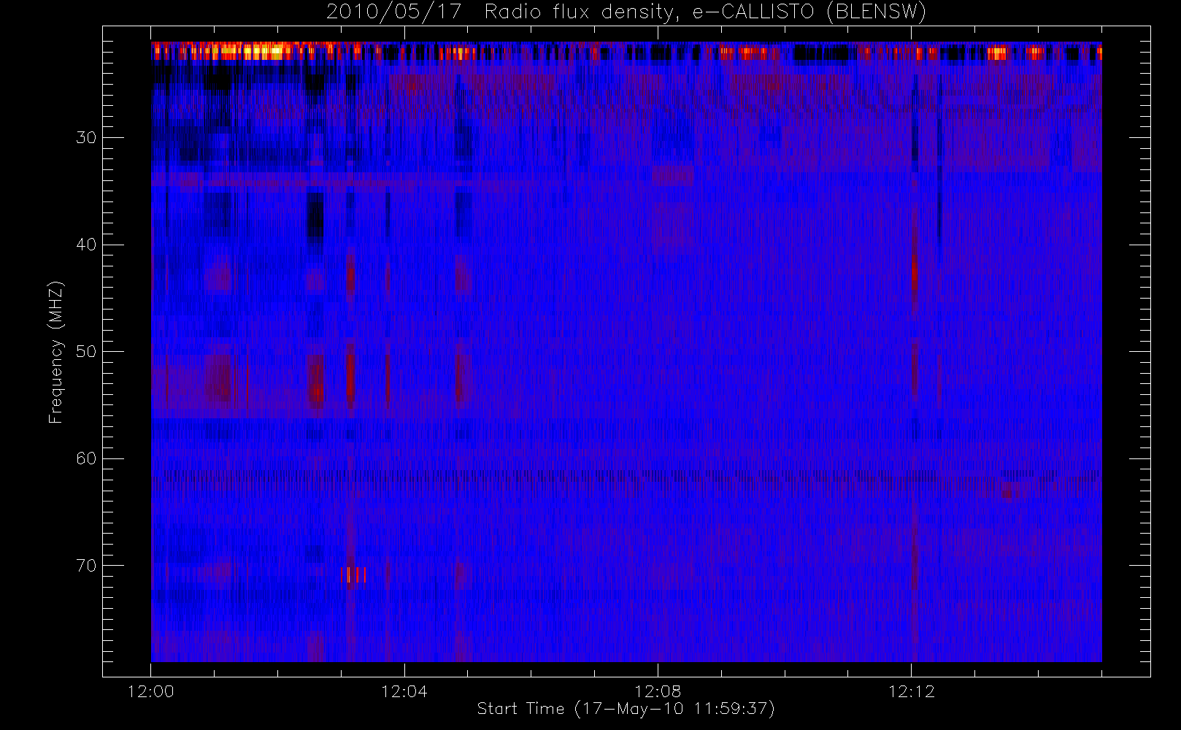Click the 50 frequency tick label

tap(86, 352)
